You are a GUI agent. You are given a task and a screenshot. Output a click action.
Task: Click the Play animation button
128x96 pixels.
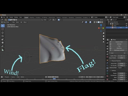54,77
